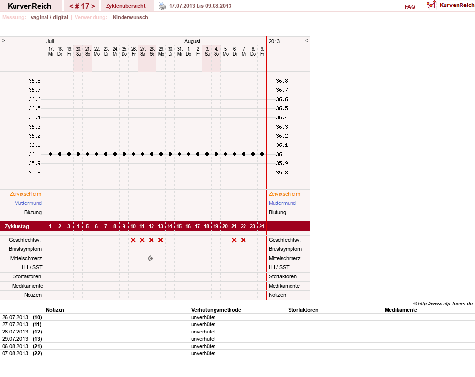475x377 pixels.
Task: Open the right-side Muttermund link
Action: pos(282,203)
